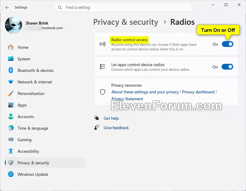Viewport: 246px width, 191px height.
Task: Click the Shawn Brink account name
Action: click(x=37, y=23)
